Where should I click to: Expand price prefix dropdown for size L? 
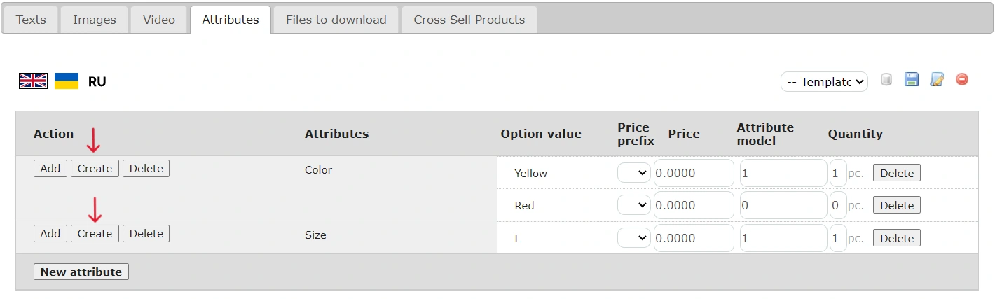[x=634, y=238]
